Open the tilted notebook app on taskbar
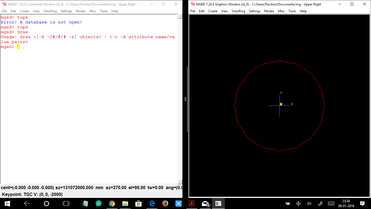Image resolution: width=371 pixels, height=209 pixels. coord(85,204)
